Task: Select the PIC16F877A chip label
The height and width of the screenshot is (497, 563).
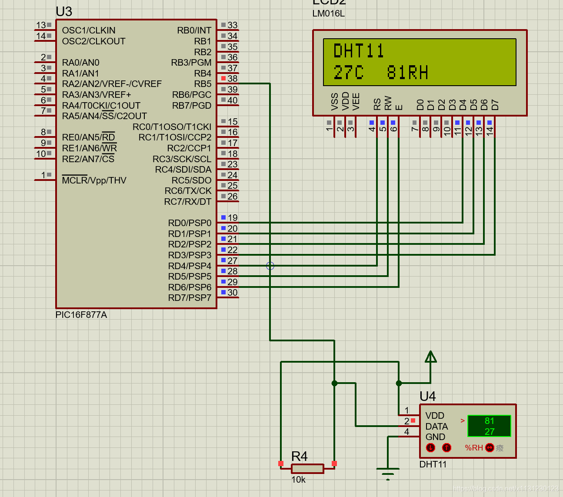Action: tap(81, 315)
